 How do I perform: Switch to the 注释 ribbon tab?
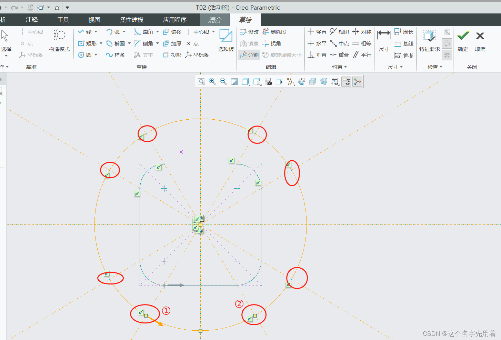pyautogui.click(x=32, y=20)
